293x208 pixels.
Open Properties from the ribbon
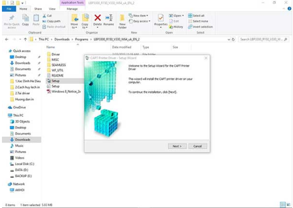point(161,20)
